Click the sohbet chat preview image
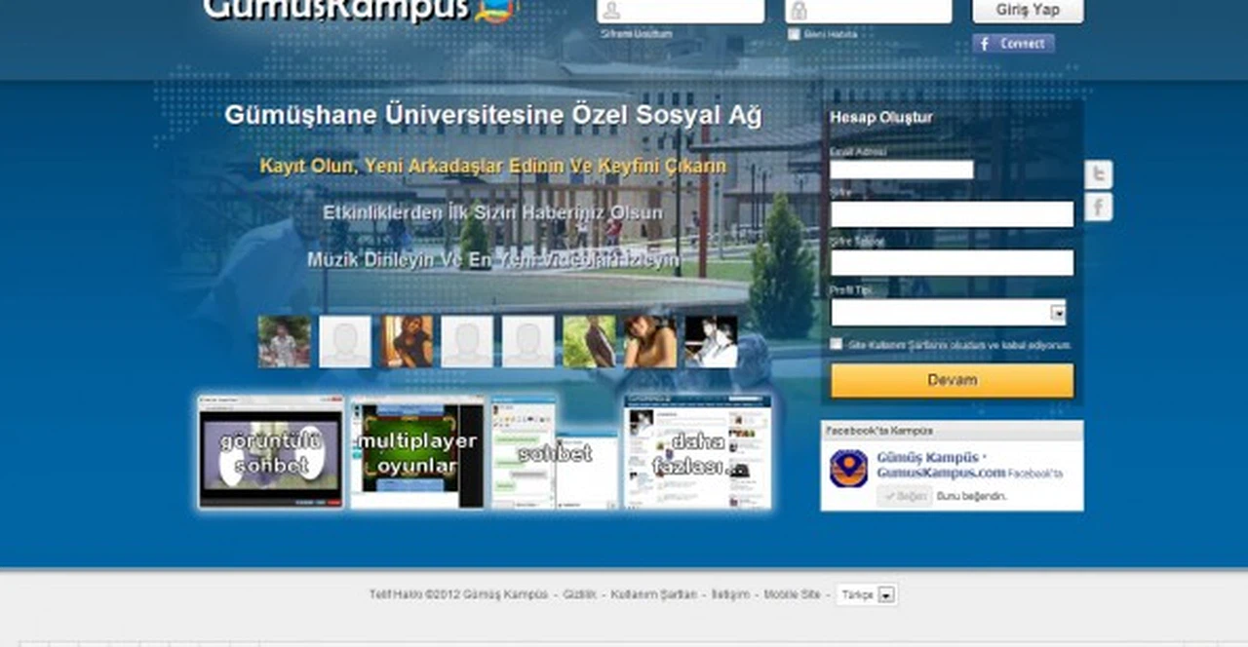 click(554, 453)
